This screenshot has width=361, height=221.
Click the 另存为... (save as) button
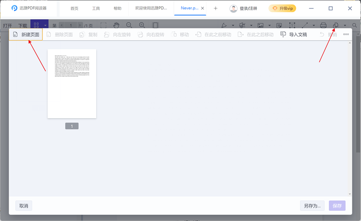(312, 206)
